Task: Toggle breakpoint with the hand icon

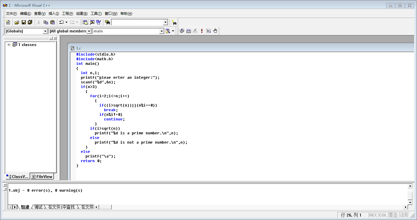Action: point(215,31)
